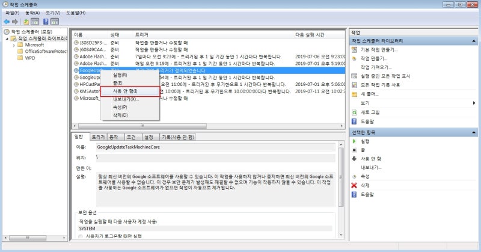The height and width of the screenshot is (252, 481).
Task: Select 작업 스케줄러 라이브러리 in the tree
Action: 43,38
